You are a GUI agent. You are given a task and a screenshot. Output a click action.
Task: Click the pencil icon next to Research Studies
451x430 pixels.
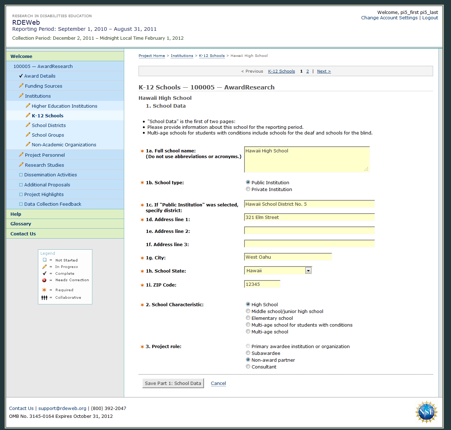21,165
